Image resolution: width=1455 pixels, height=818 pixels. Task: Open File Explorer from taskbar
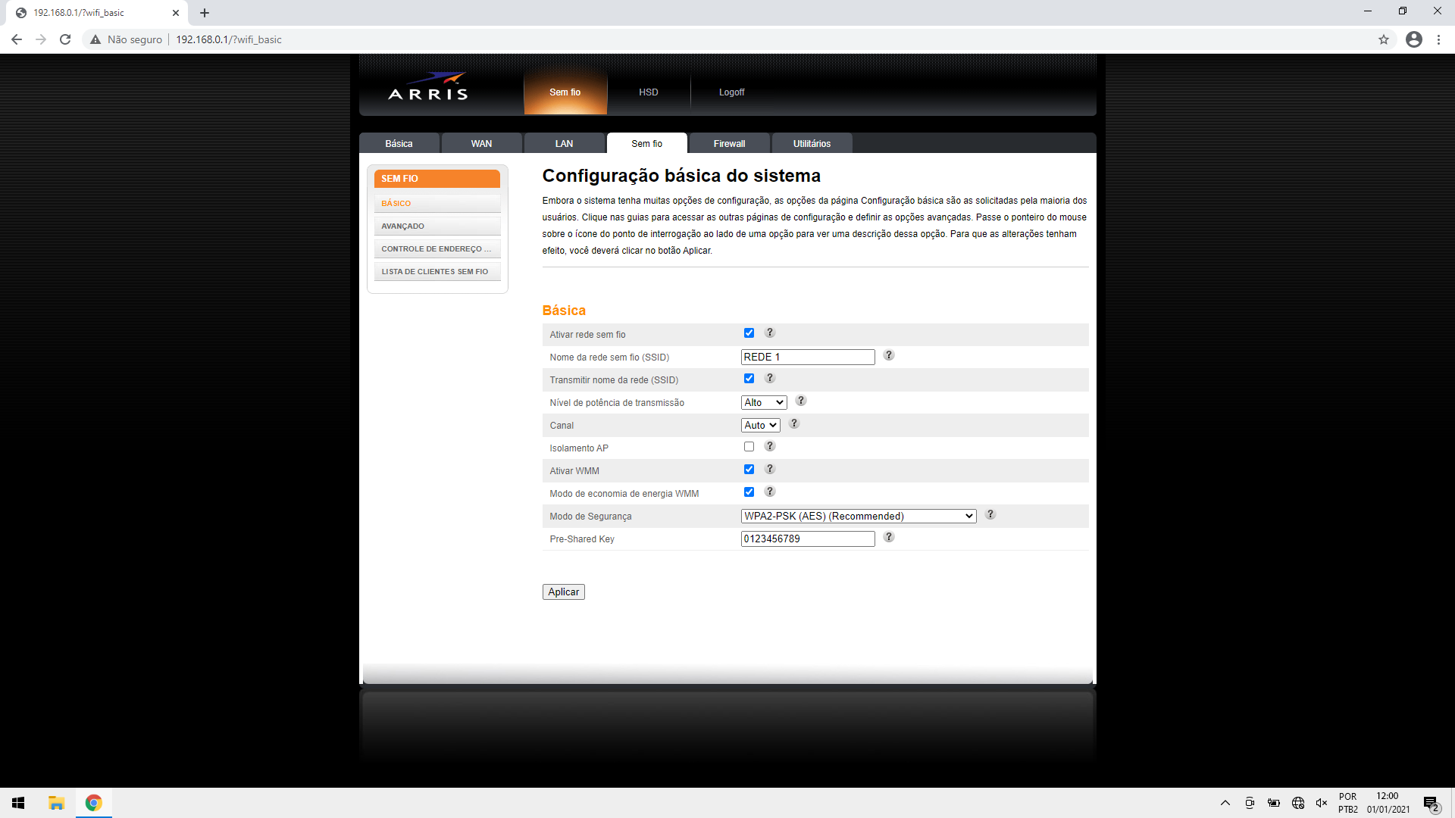56,803
